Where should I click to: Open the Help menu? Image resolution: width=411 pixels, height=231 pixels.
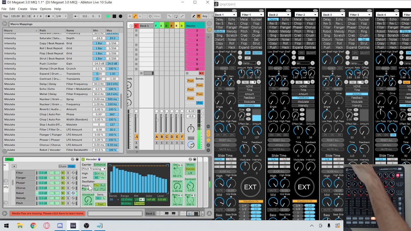click(57, 9)
